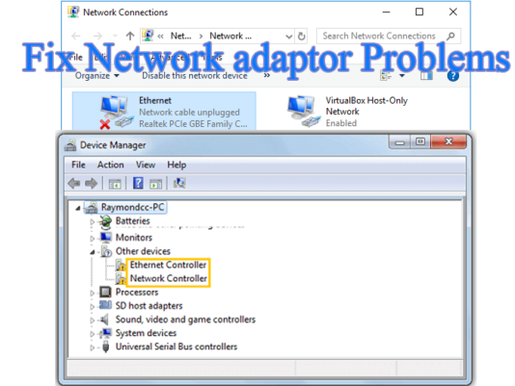
Task: Expand Monitors tree node
Action: 93,239
